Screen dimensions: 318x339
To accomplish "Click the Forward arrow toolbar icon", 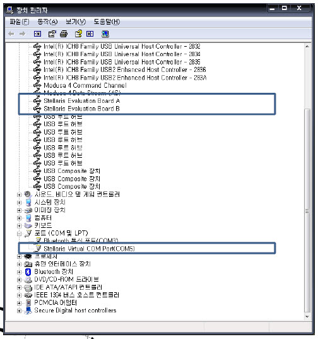I will pos(22,34).
